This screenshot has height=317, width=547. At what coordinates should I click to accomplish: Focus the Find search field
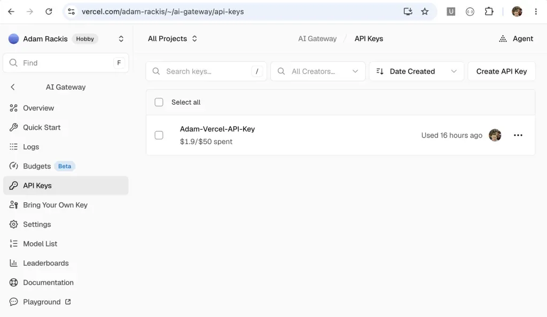66,62
